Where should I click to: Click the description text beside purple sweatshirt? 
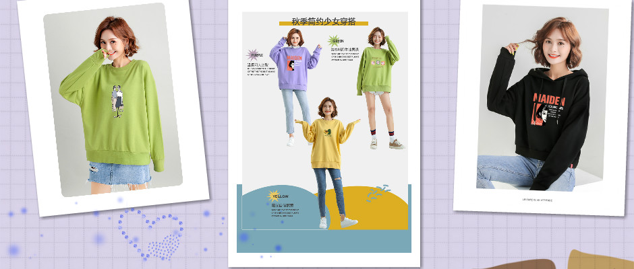tap(260, 69)
